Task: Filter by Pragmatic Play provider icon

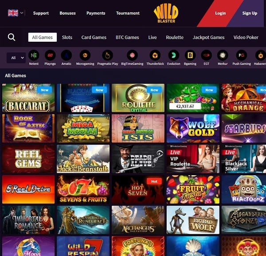Action: point(108,55)
